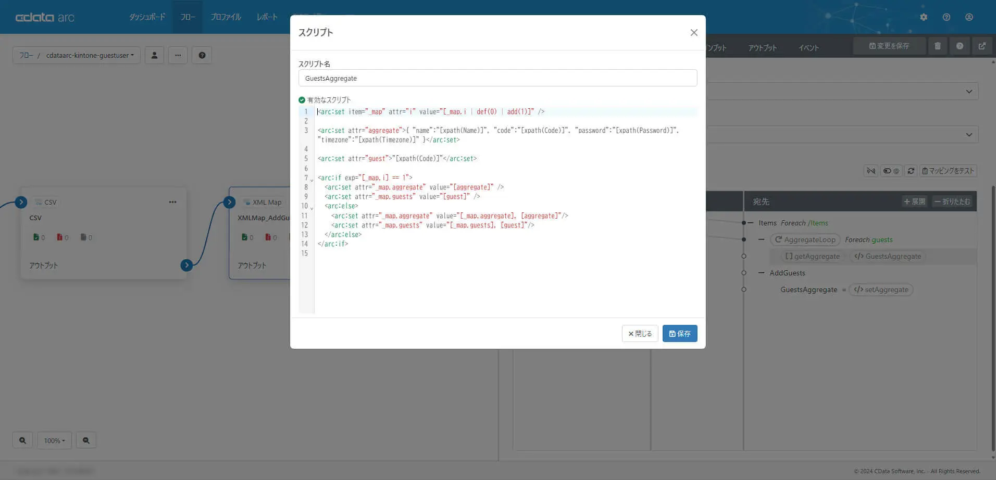Open the プロファイル tab

[226, 17]
